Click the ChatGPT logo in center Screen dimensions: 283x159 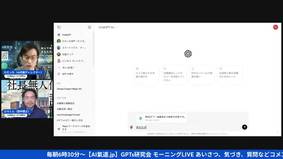(188, 54)
